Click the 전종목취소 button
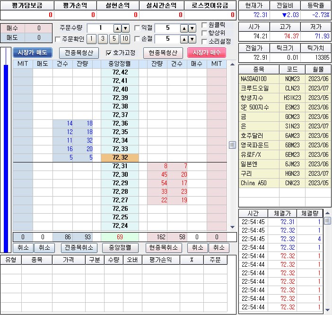The image size is (332, 315). click(79, 248)
